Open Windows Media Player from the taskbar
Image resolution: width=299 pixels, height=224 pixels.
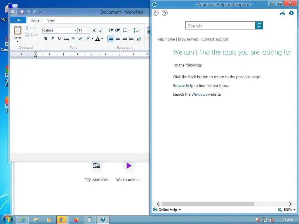point(49,220)
